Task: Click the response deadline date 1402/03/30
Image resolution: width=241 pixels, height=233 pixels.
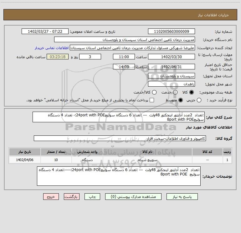Action: [172, 57]
